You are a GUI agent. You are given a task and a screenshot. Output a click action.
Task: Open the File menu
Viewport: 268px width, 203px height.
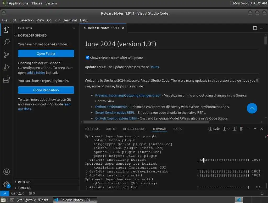4,20
